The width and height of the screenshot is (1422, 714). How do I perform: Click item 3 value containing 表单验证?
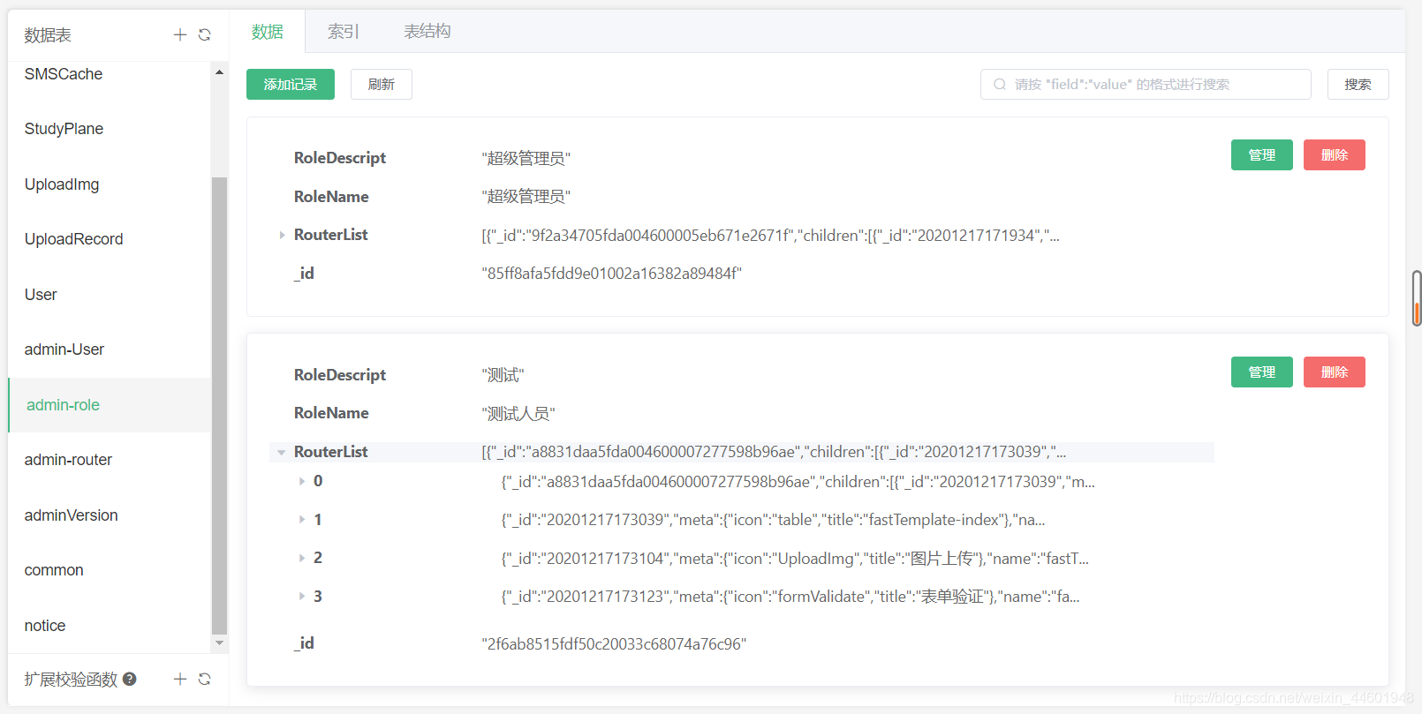pyautogui.click(x=790, y=598)
